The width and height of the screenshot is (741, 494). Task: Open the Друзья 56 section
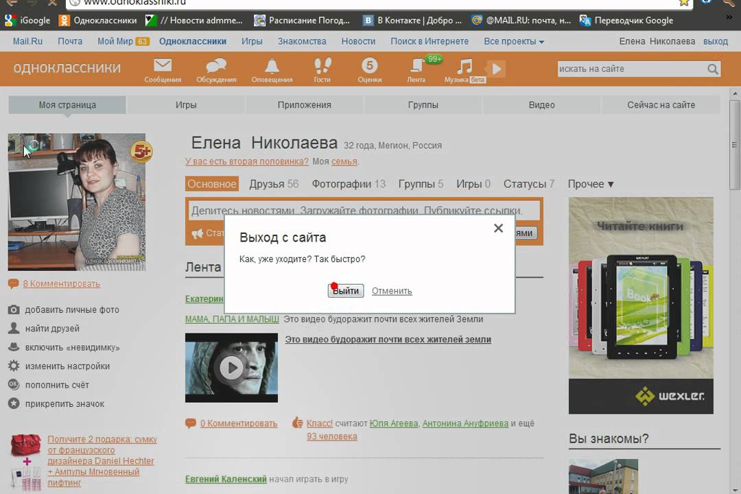pos(274,184)
